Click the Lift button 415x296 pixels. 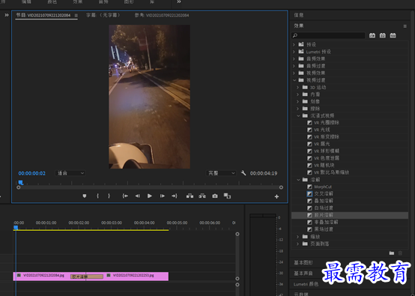pos(190,196)
